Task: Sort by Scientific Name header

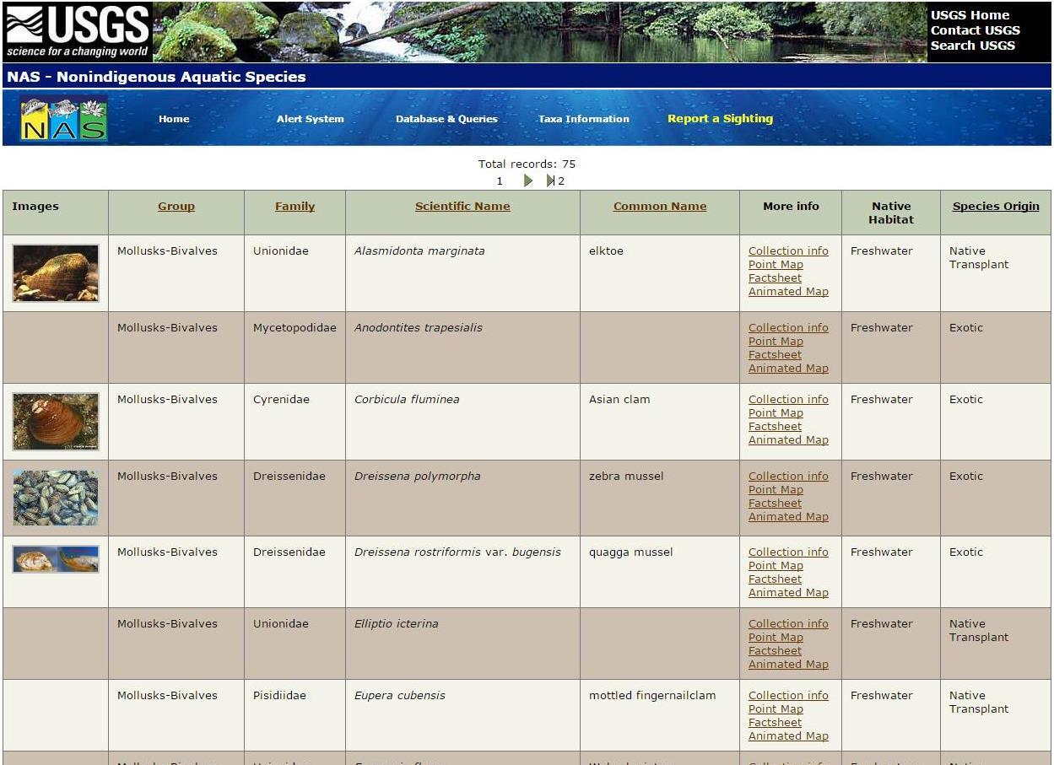Action: pos(462,206)
